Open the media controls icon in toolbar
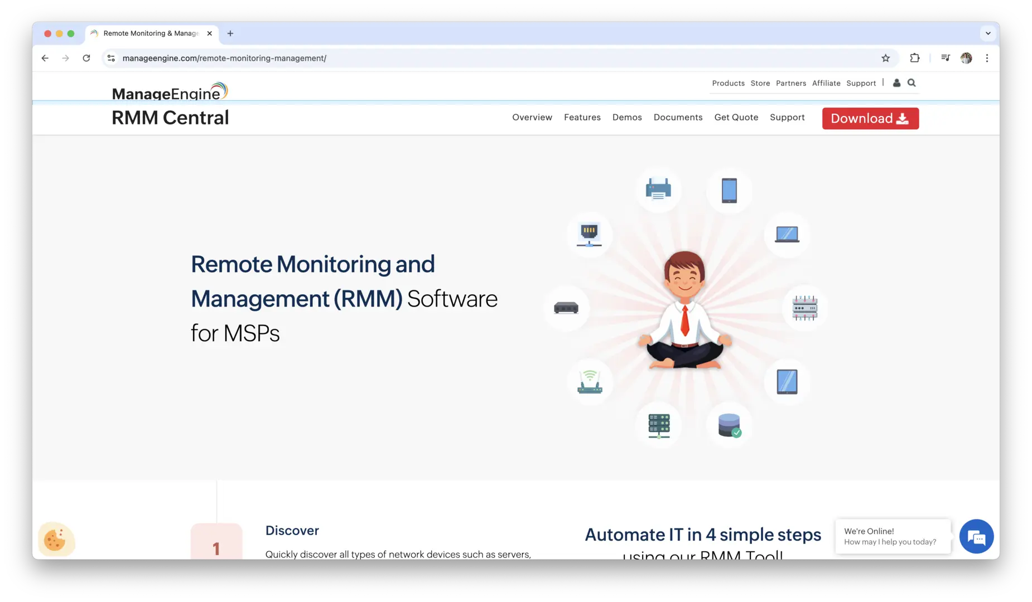1032x602 pixels. 945,58
